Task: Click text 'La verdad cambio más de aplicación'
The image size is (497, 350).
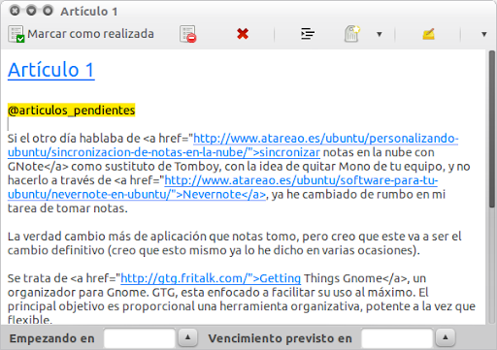Action: tap(107, 237)
